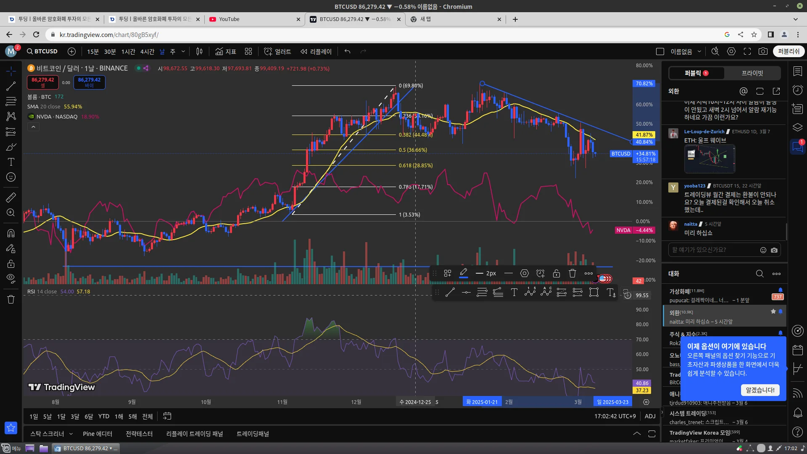The width and height of the screenshot is (807, 454).
Task: Take a chart snapshot with camera icon
Action: 763,51
